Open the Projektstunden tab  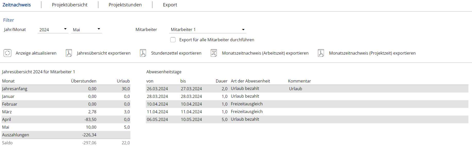pyautogui.click(x=125, y=5)
